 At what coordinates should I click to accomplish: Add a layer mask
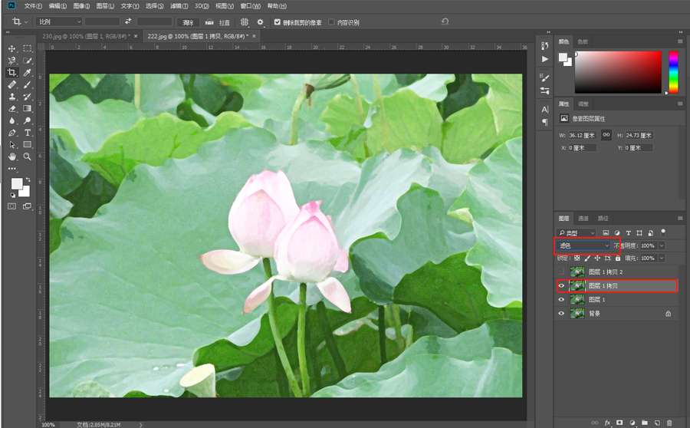point(619,423)
